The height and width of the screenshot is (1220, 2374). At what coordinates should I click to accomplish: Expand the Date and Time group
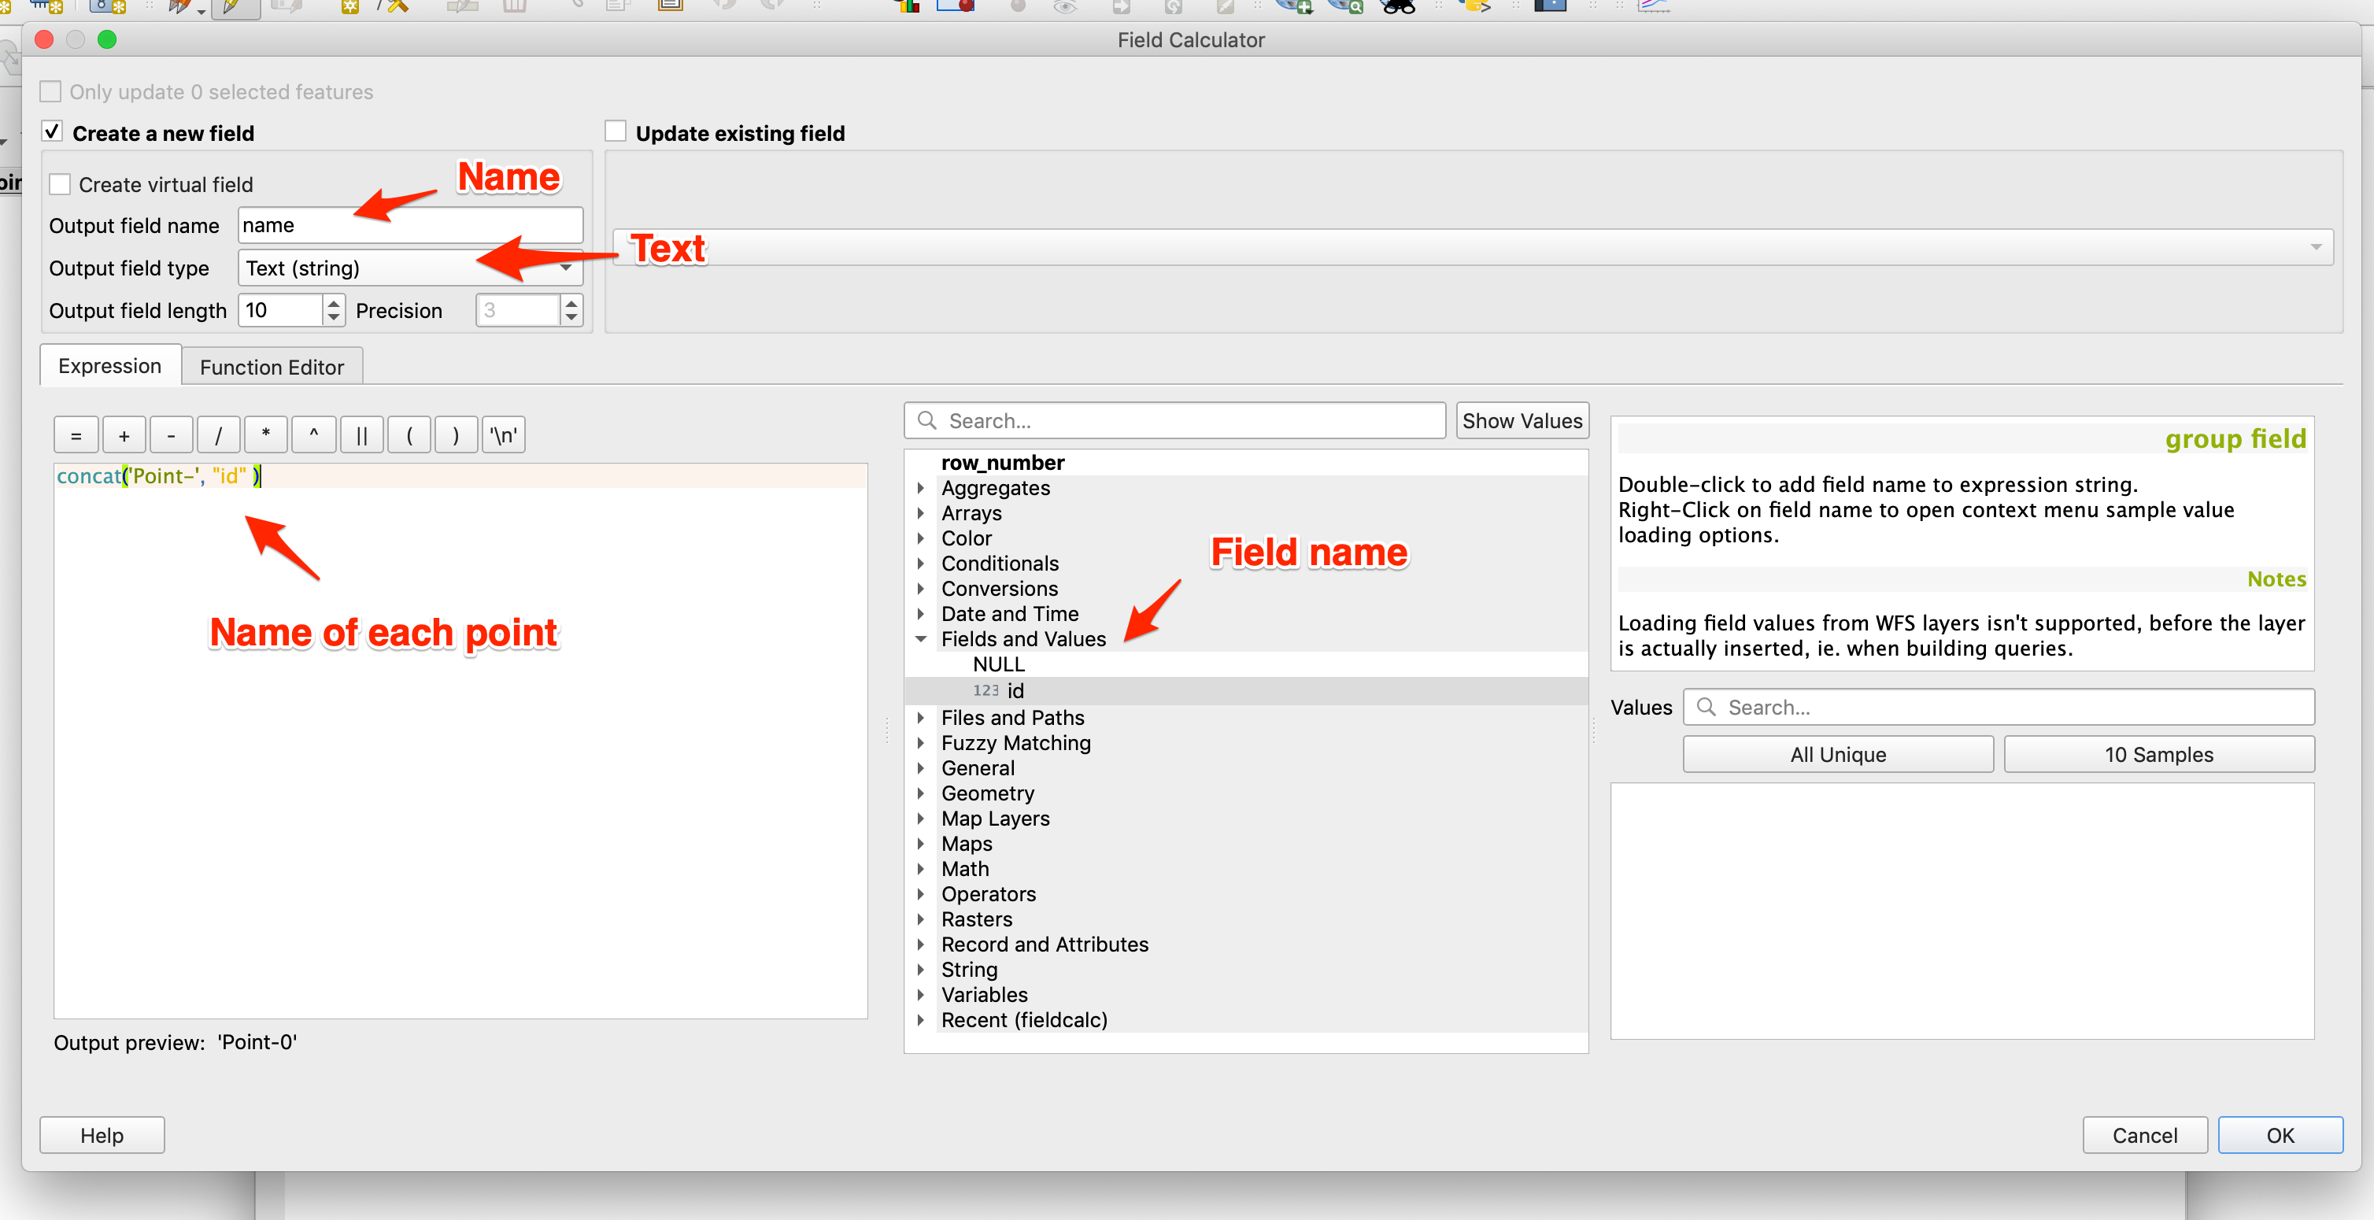921,614
